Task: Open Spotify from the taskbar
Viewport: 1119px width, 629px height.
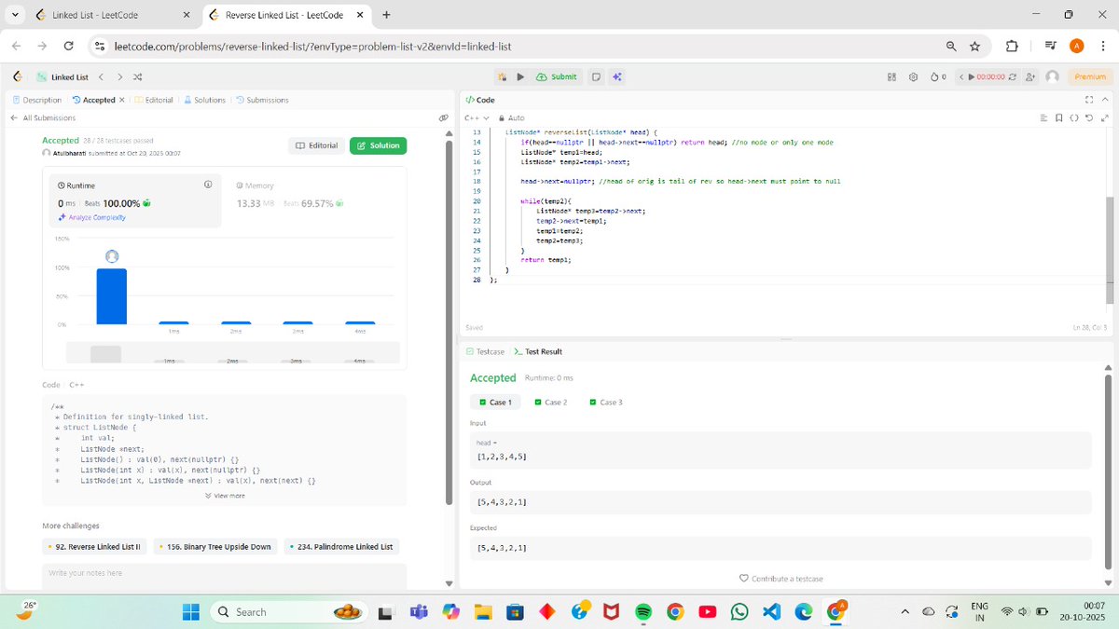Action: pos(642,611)
